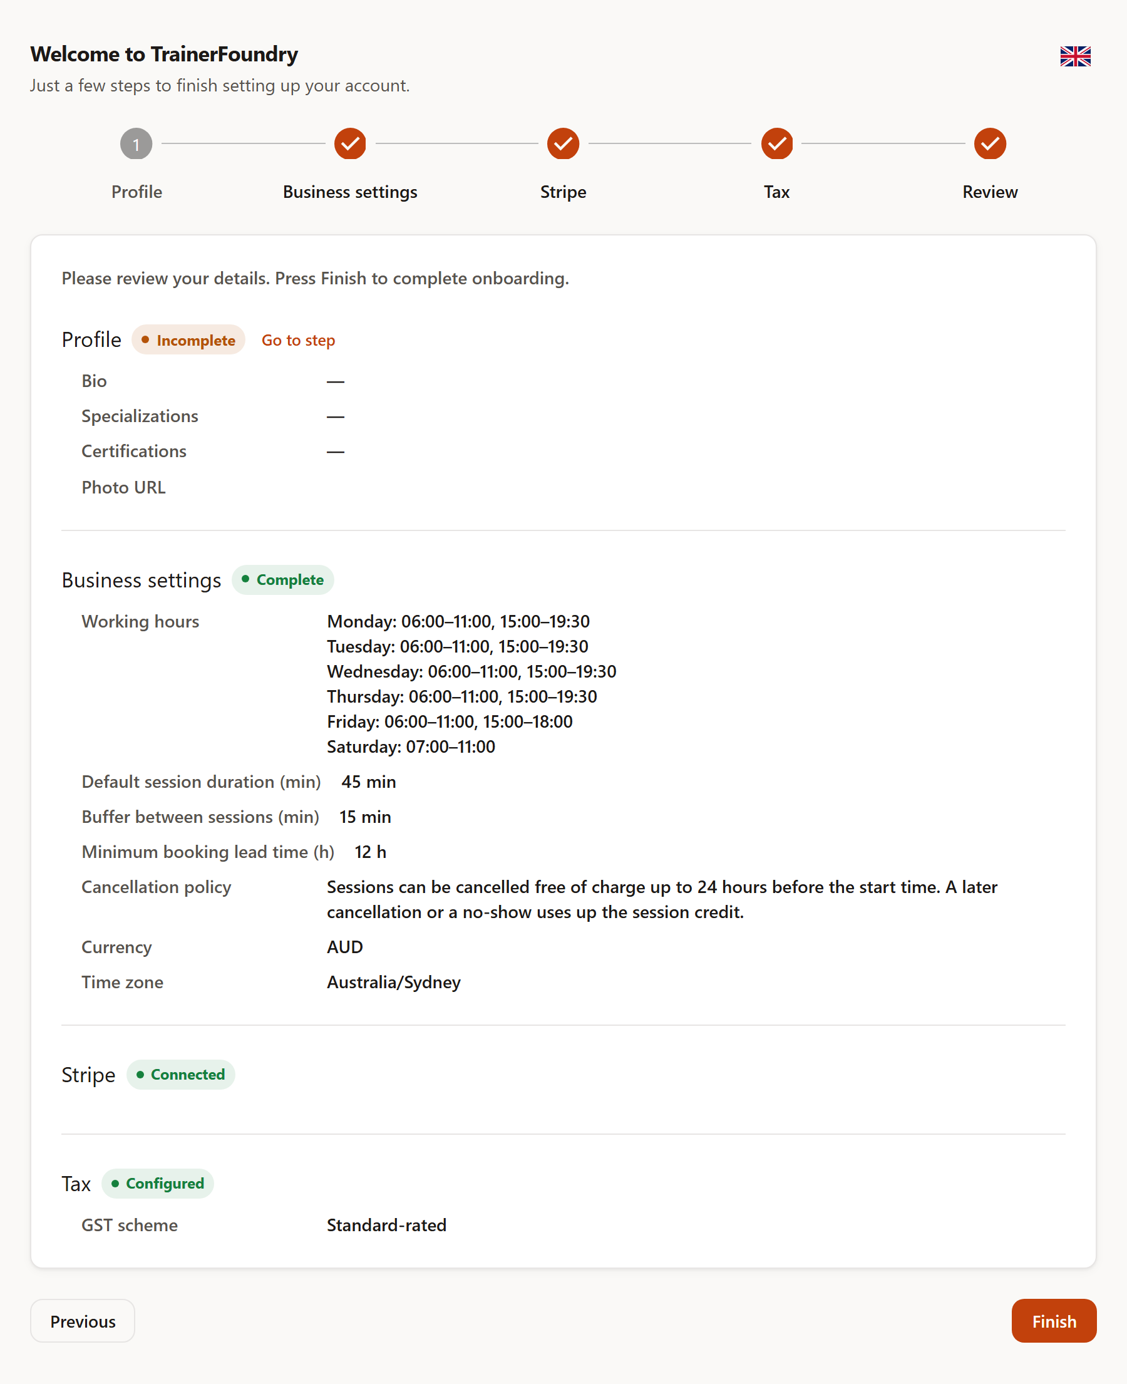The image size is (1127, 1384).
Task: Click the Business settings section heading
Action: 142,580
